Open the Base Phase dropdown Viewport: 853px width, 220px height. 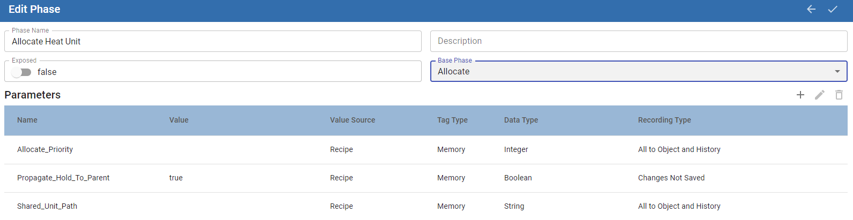[632, 72]
